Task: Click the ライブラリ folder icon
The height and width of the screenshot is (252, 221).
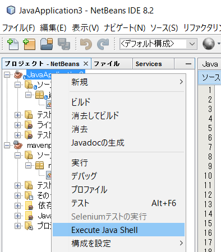Action: point(29,125)
